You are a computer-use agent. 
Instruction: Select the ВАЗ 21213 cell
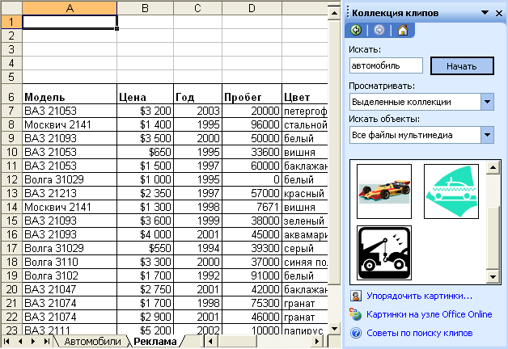(x=70, y=193)
